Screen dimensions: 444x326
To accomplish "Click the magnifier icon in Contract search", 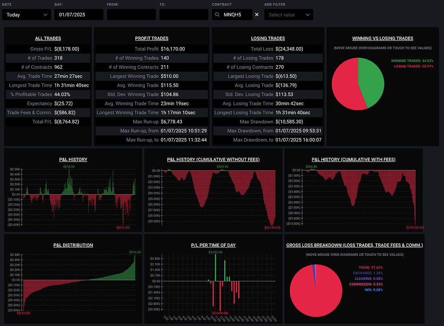I will pyautogui.click(x=217, y=15).
